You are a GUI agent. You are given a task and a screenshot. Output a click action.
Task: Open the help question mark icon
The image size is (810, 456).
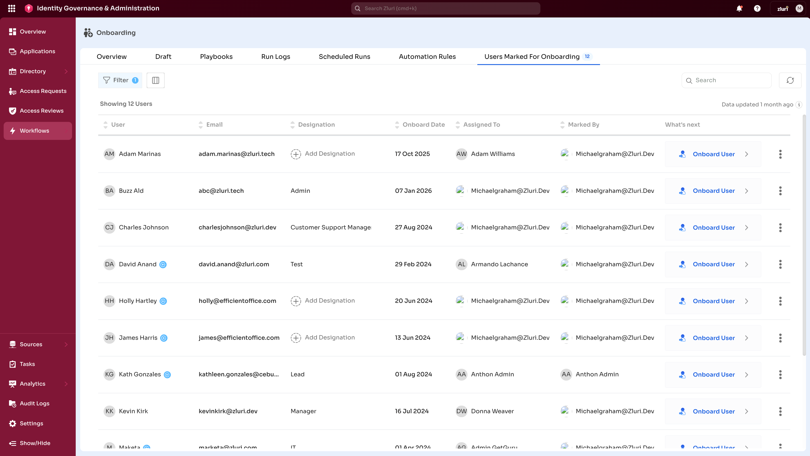pyautogui.click(x=757, y=8)
